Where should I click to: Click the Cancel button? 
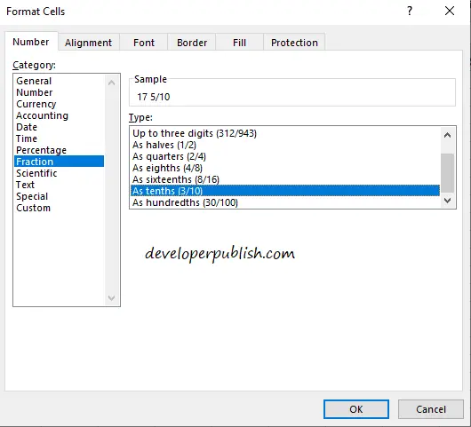431,409
